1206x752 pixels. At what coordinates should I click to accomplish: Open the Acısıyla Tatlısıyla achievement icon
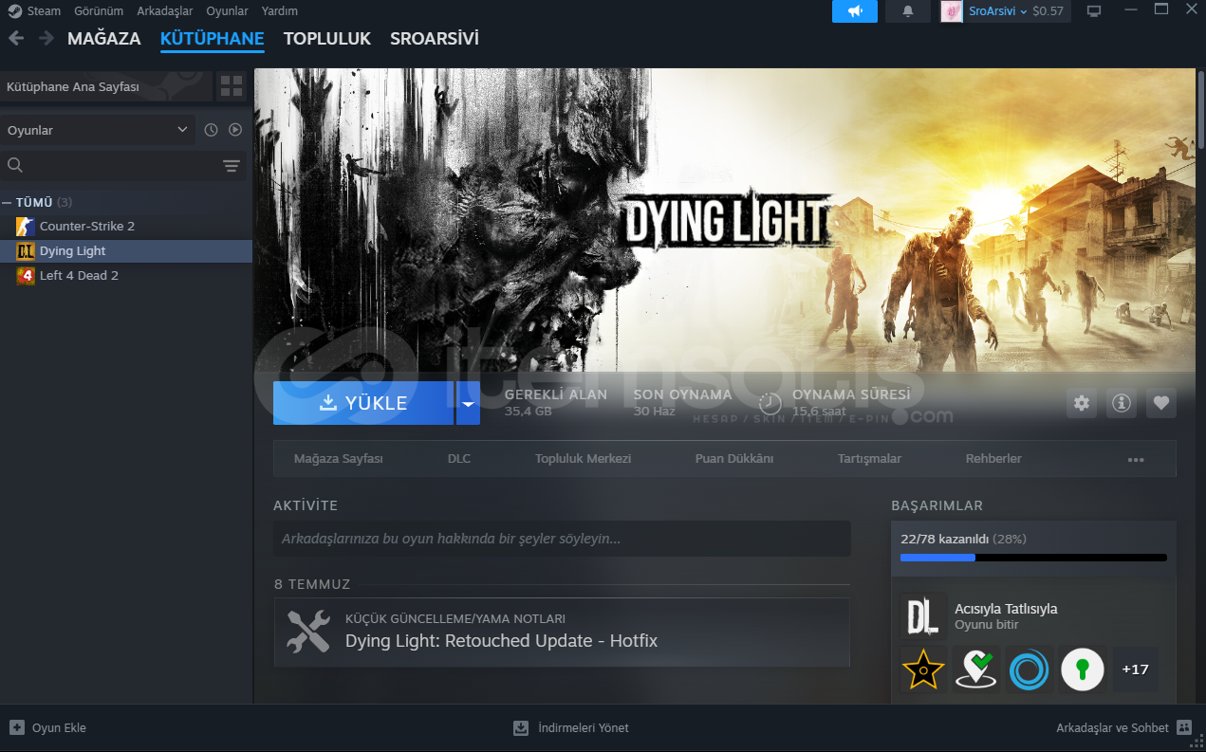tap(923, 615)
